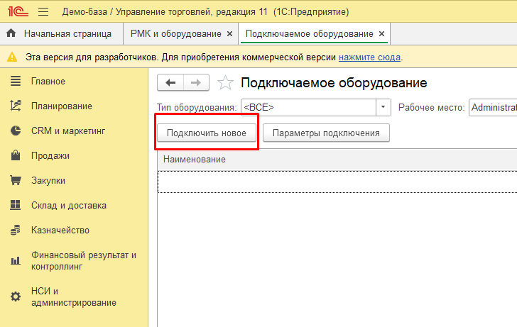Click the home icon on Начальная страница
Screen dimensions: 517x327
[11, 34]
